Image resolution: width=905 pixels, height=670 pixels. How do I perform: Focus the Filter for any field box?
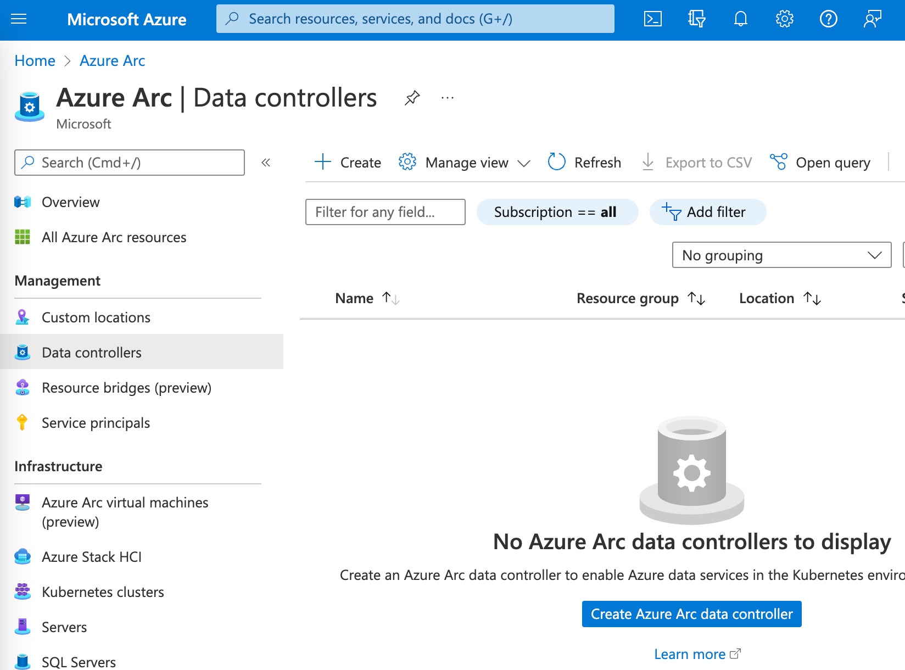click(386, 212)
